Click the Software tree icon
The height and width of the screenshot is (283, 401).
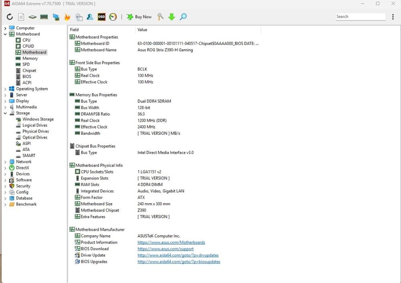coord(12,180)
